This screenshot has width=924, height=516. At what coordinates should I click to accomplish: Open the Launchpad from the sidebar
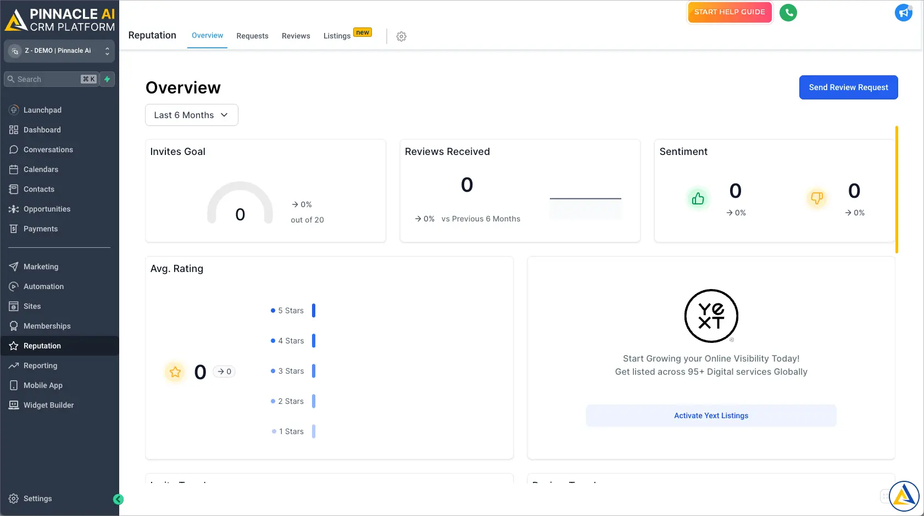(x=42, y=110)
